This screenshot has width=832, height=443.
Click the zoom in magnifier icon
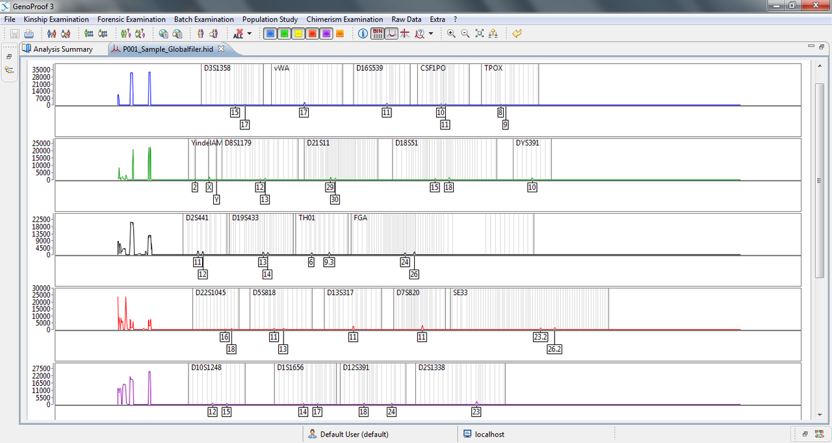click(451, 34)
